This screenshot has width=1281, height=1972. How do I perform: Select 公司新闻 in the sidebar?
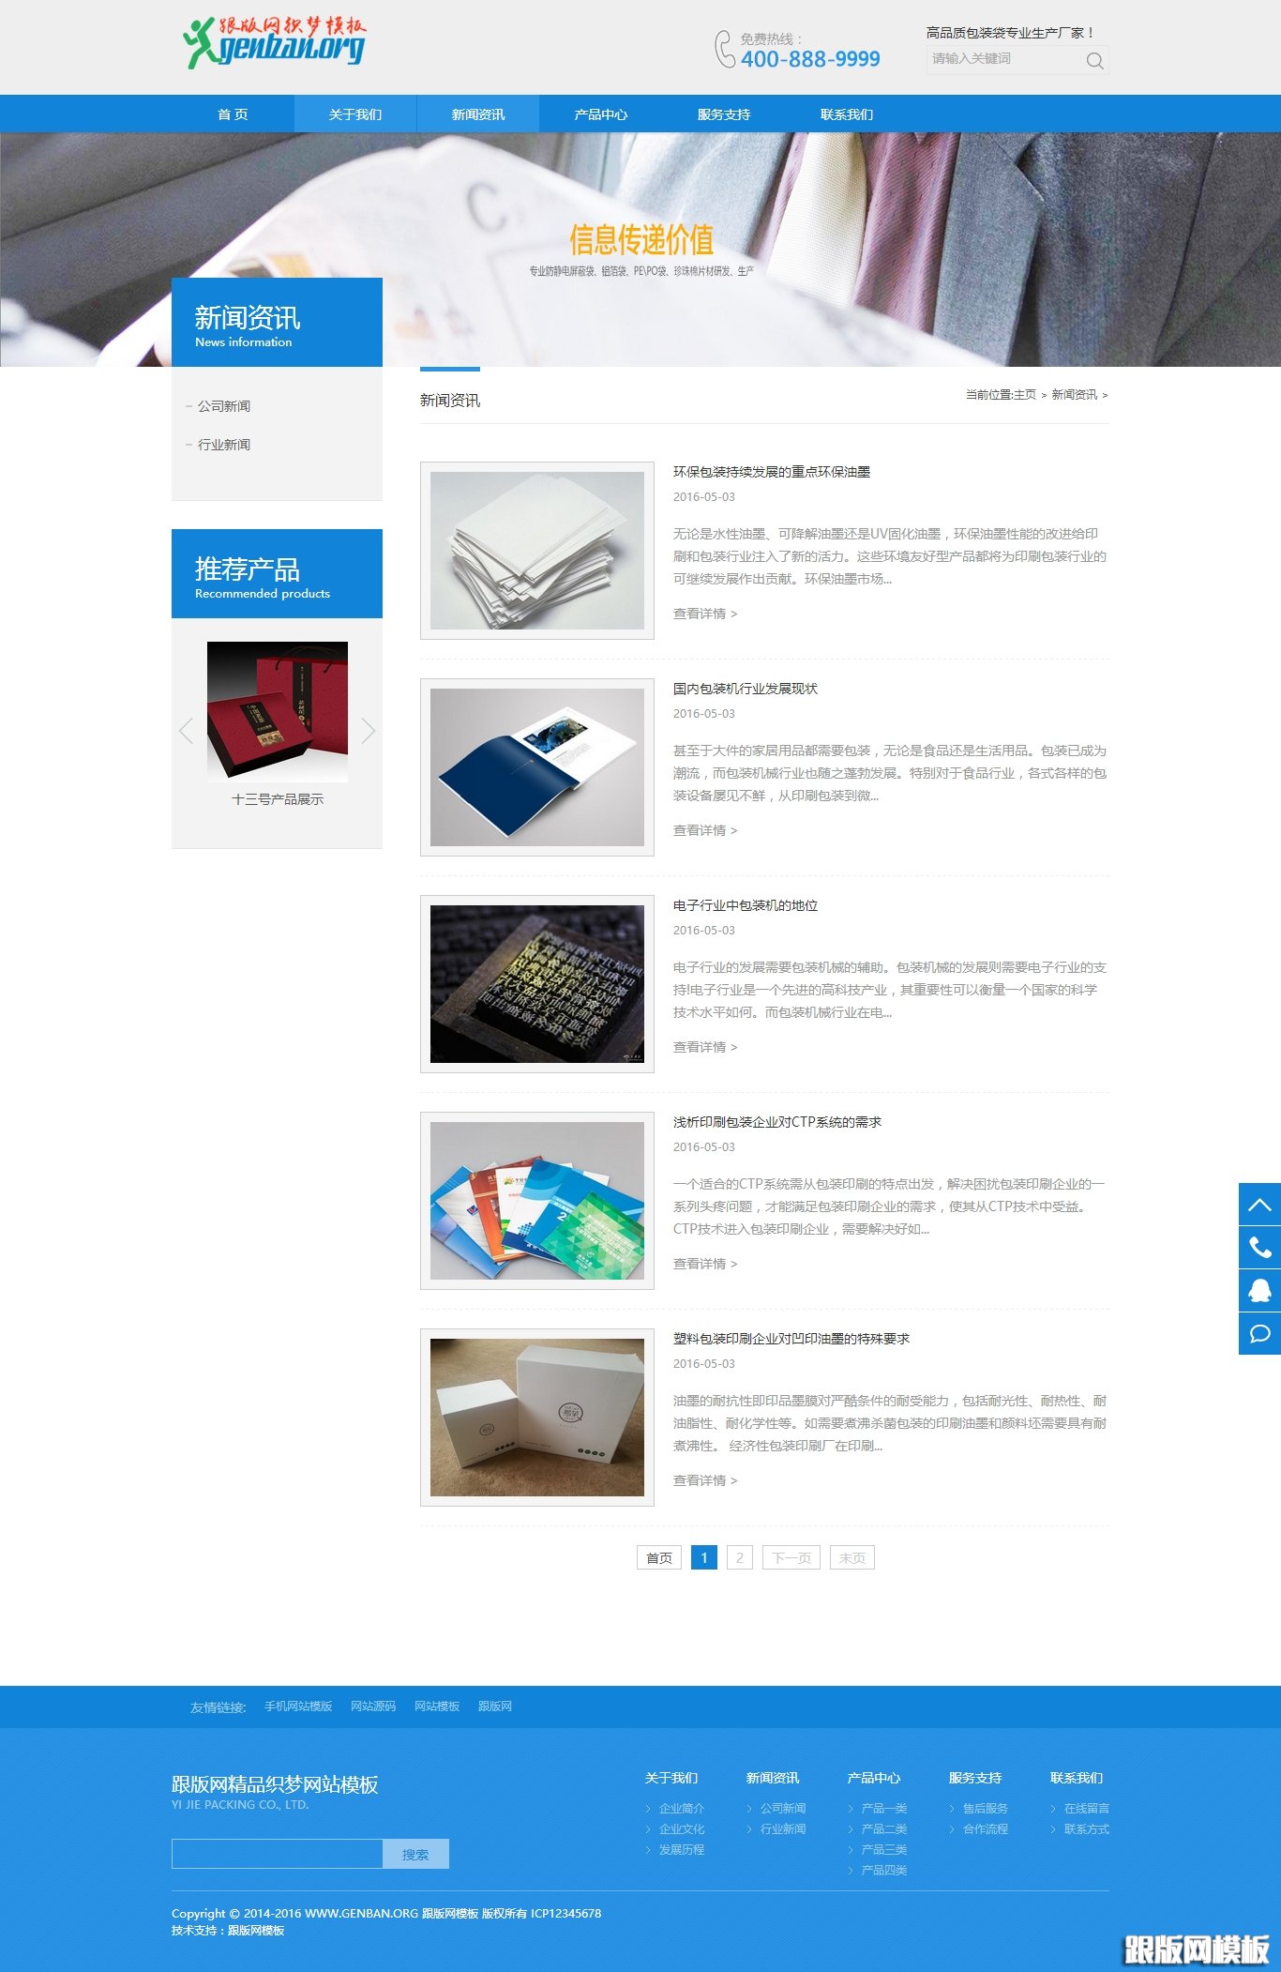click(x=224, y=406)
